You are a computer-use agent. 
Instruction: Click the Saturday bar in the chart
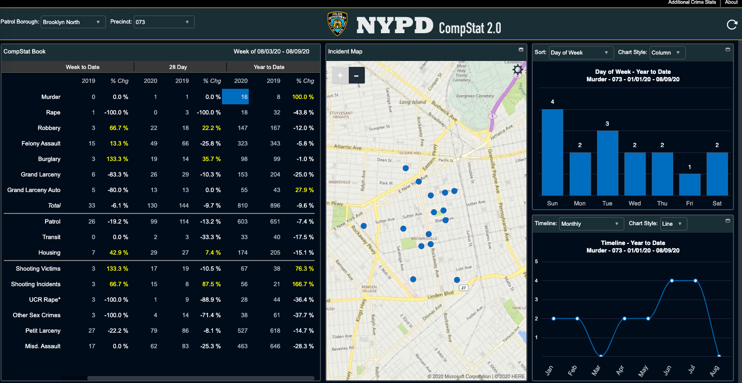tap(717, 174)
